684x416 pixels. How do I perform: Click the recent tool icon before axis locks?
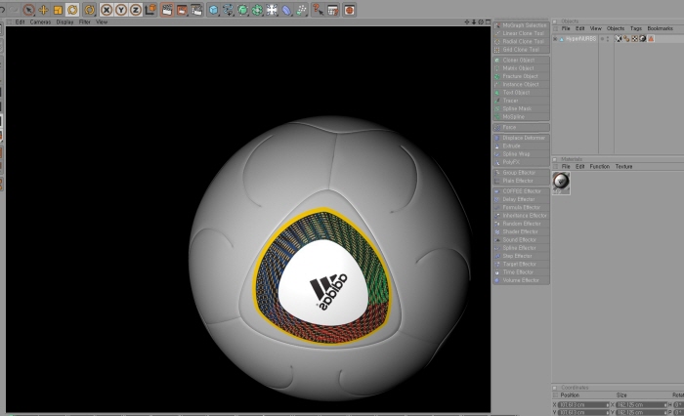click(x=90, y=10)
